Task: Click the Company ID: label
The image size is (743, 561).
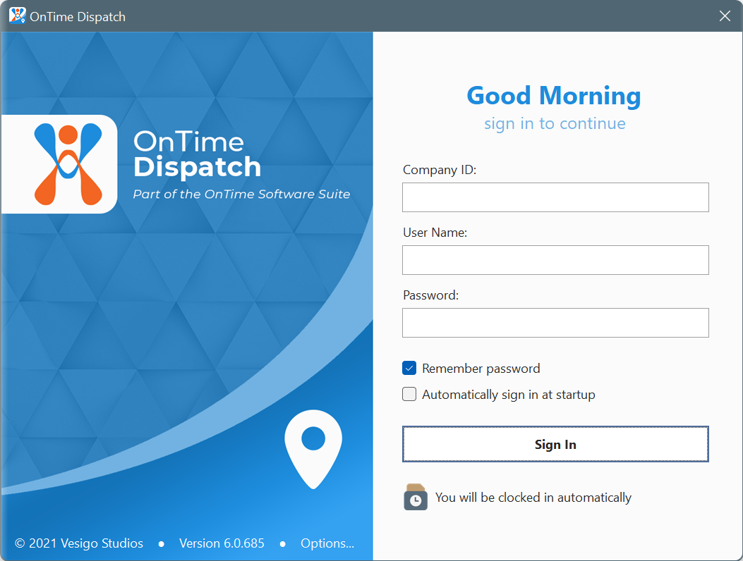Action: [440, 170]
